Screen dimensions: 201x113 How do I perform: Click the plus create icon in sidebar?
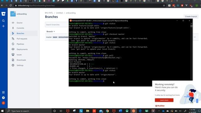(x=3, y=26)
